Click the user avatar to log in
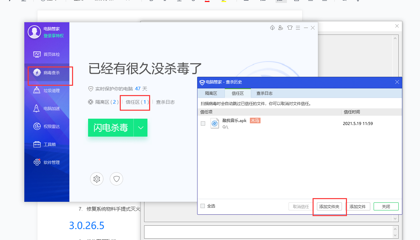The image size is (420, 240). point(34,32)
